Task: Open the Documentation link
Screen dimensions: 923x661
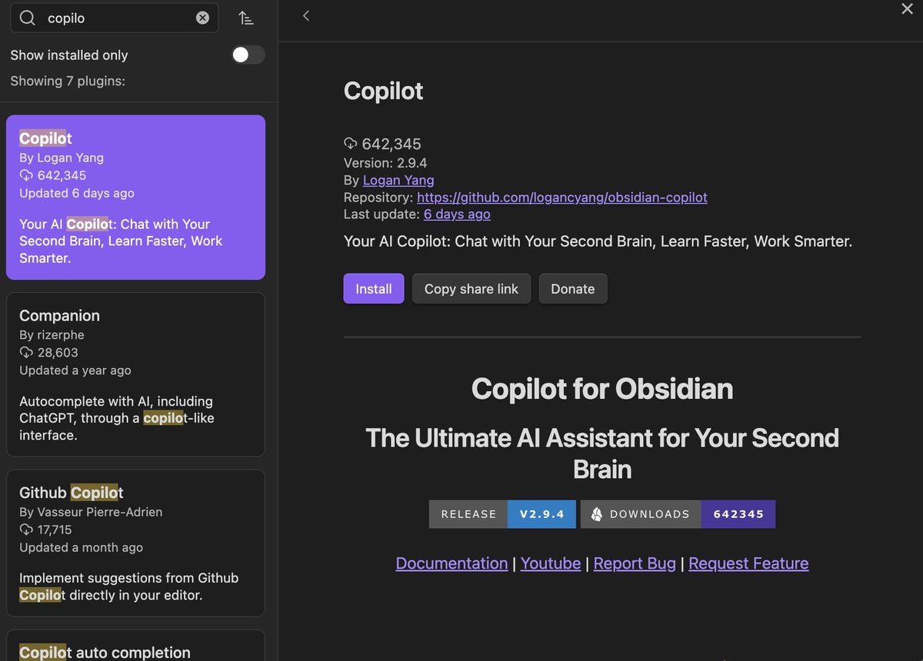Action: (452, 563)
